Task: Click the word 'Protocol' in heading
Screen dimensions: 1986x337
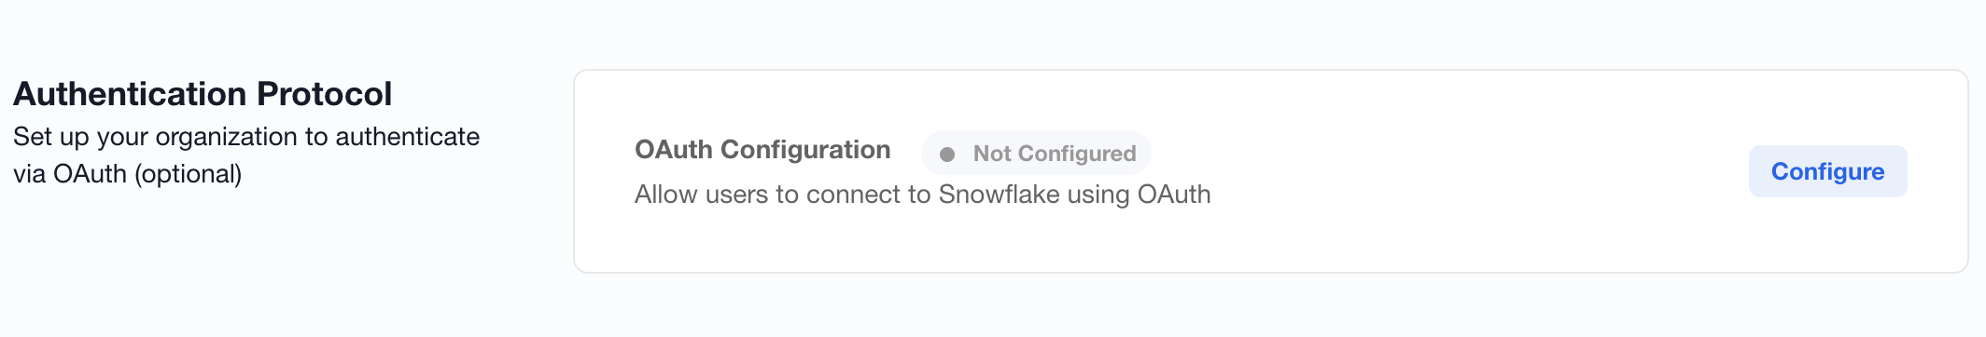Action: pyautogui.click(x=325, y=94)
